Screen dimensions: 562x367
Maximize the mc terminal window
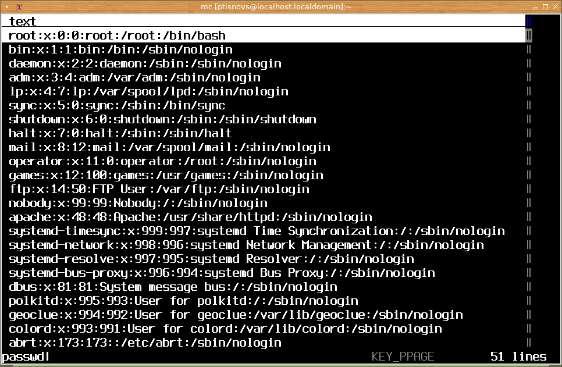546,7
